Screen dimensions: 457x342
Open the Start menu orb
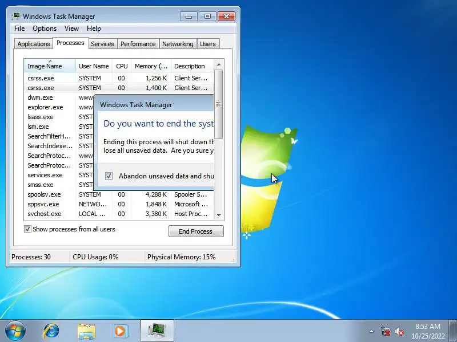pyautogui.click(x=15, y=331)
